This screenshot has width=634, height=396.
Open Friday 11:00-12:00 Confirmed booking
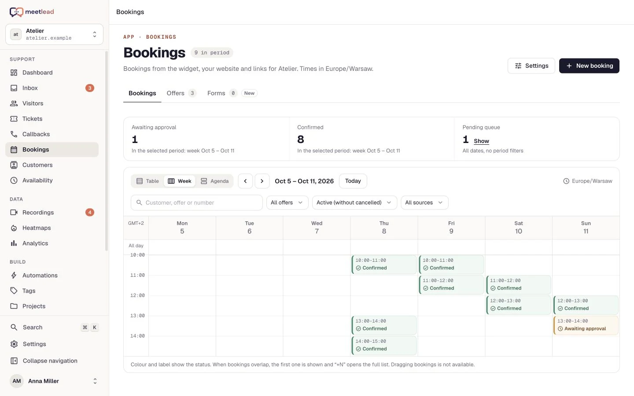pyautogui.click(x=451, y=285)
